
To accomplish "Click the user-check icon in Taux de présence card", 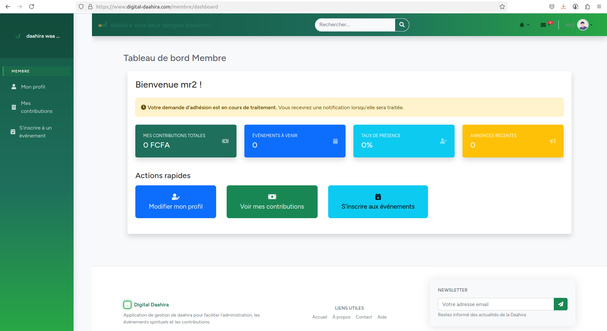I will coord(443,141).
